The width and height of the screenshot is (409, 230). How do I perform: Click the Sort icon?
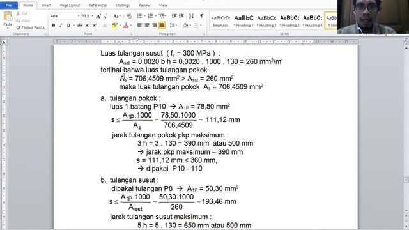pyautogui.click(x=191, y=16)
